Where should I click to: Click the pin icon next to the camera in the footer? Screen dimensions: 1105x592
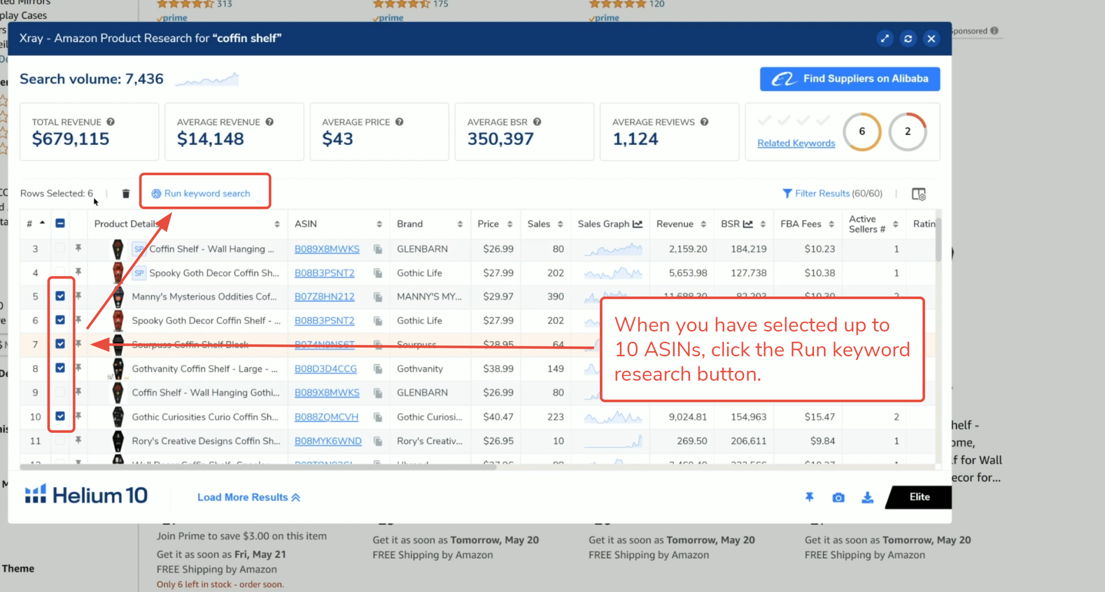point(809,497)
